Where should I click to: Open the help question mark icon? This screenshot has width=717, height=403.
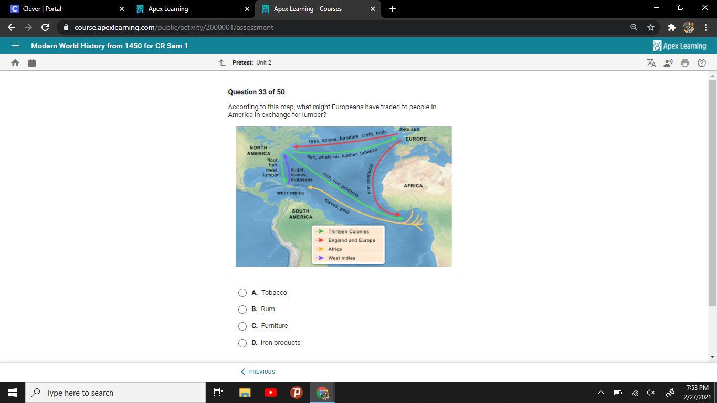(702, 63)
